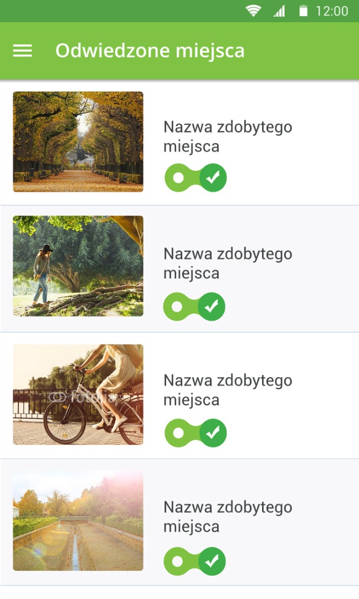This screenshot has width=359, height=599.
Task: Select place name next to canal photo
Action: (228, 516)
